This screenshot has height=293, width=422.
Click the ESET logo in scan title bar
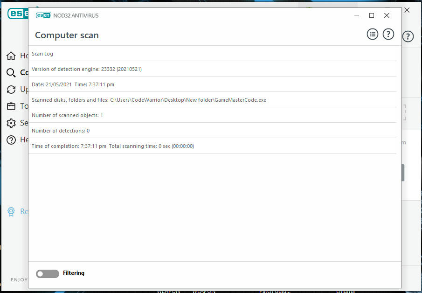pyautogui.click(x=43, y=15)
